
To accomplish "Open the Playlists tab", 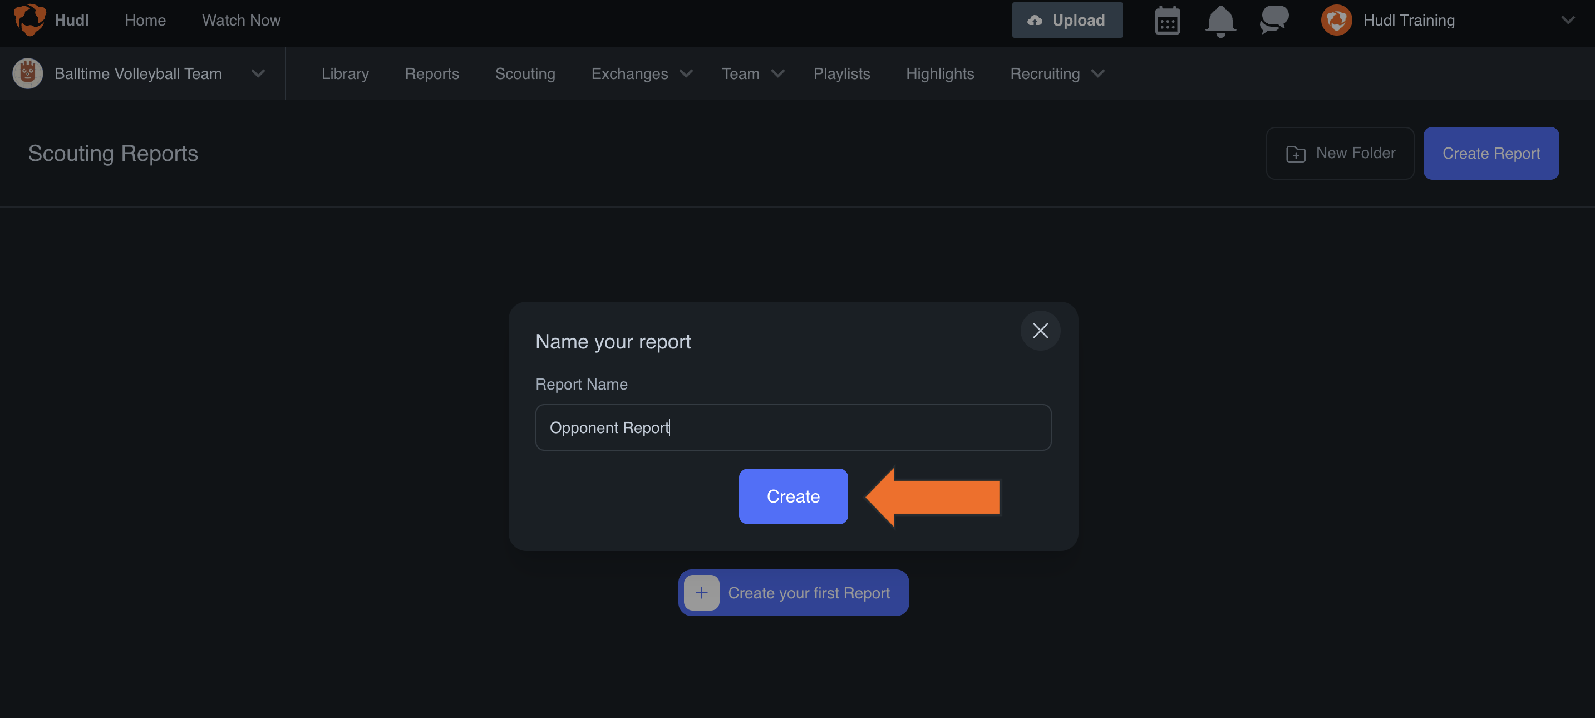I will pos(841,73).
